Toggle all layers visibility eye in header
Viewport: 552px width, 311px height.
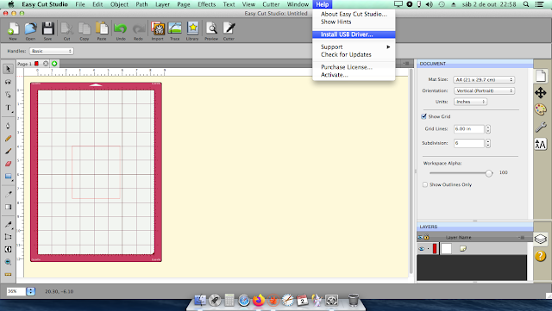(x=420, y=238)
